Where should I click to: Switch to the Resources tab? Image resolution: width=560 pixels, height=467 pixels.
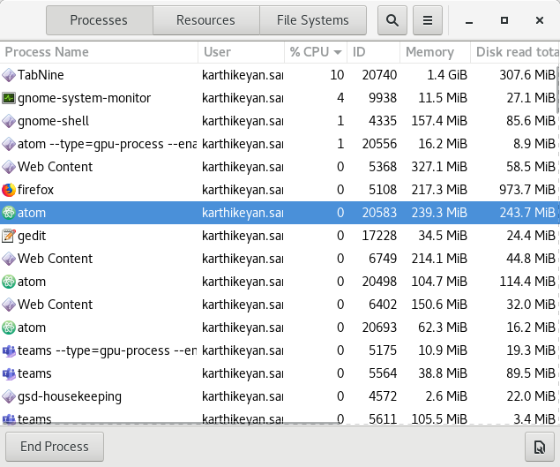click(x=206, y=20)
